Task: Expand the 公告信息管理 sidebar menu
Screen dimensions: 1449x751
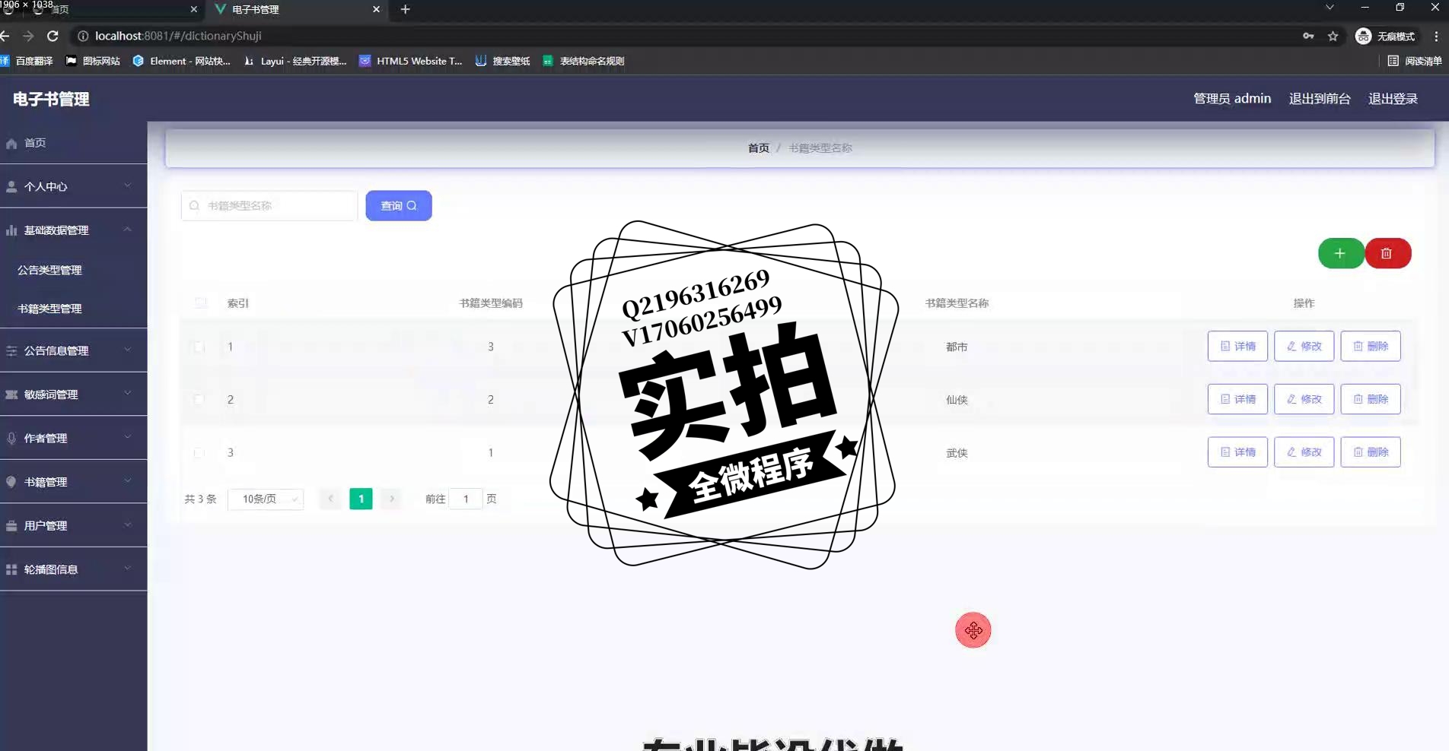Action: [x=73, y=350]
